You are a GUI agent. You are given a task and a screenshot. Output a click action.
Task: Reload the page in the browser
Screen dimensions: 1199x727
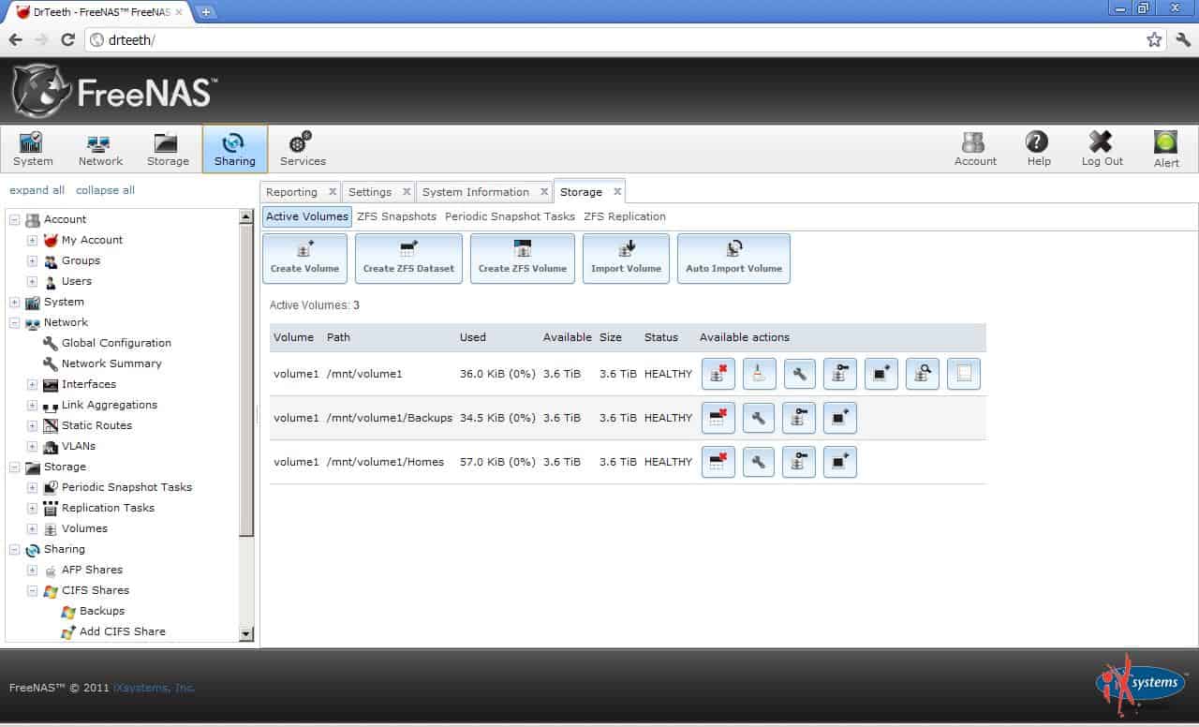pyautogui.click(x=67, y=39)
